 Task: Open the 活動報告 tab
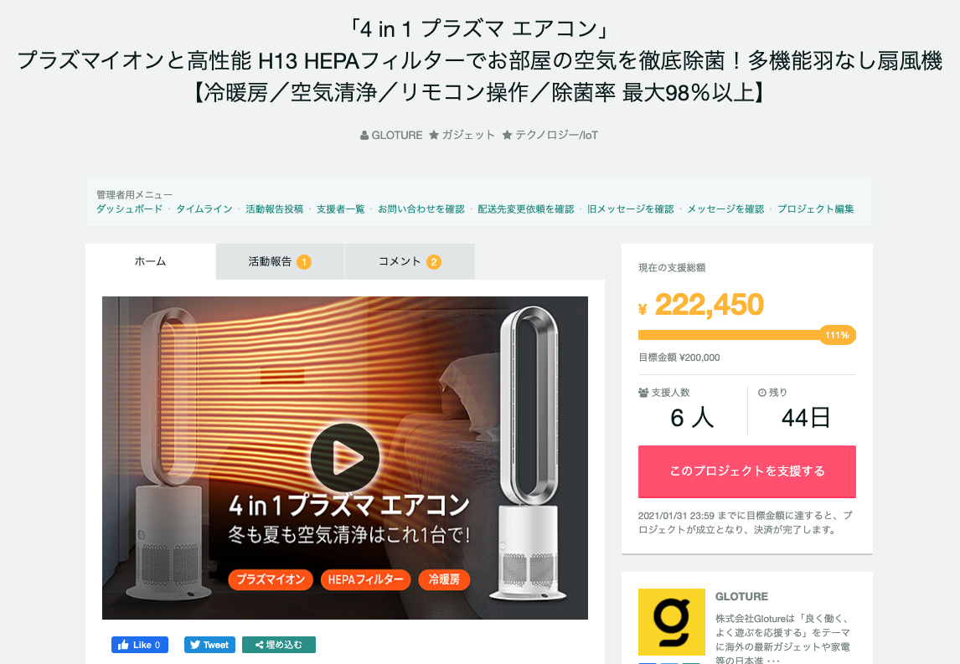(x=280, y=261)
